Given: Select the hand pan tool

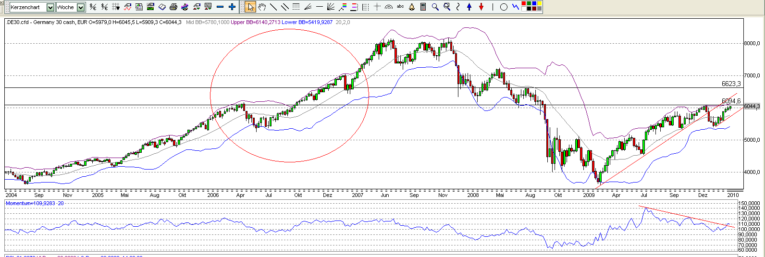Looking at the screenshot, I should 262,7.
